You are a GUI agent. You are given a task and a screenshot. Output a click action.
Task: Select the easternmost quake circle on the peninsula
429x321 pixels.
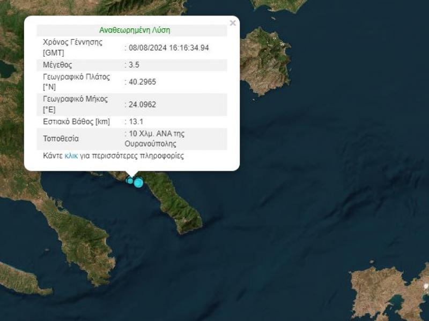tap(139, 183)
